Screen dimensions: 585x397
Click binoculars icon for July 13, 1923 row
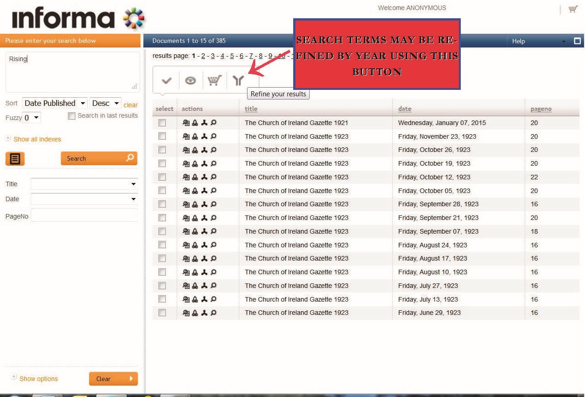click(195, 299)
